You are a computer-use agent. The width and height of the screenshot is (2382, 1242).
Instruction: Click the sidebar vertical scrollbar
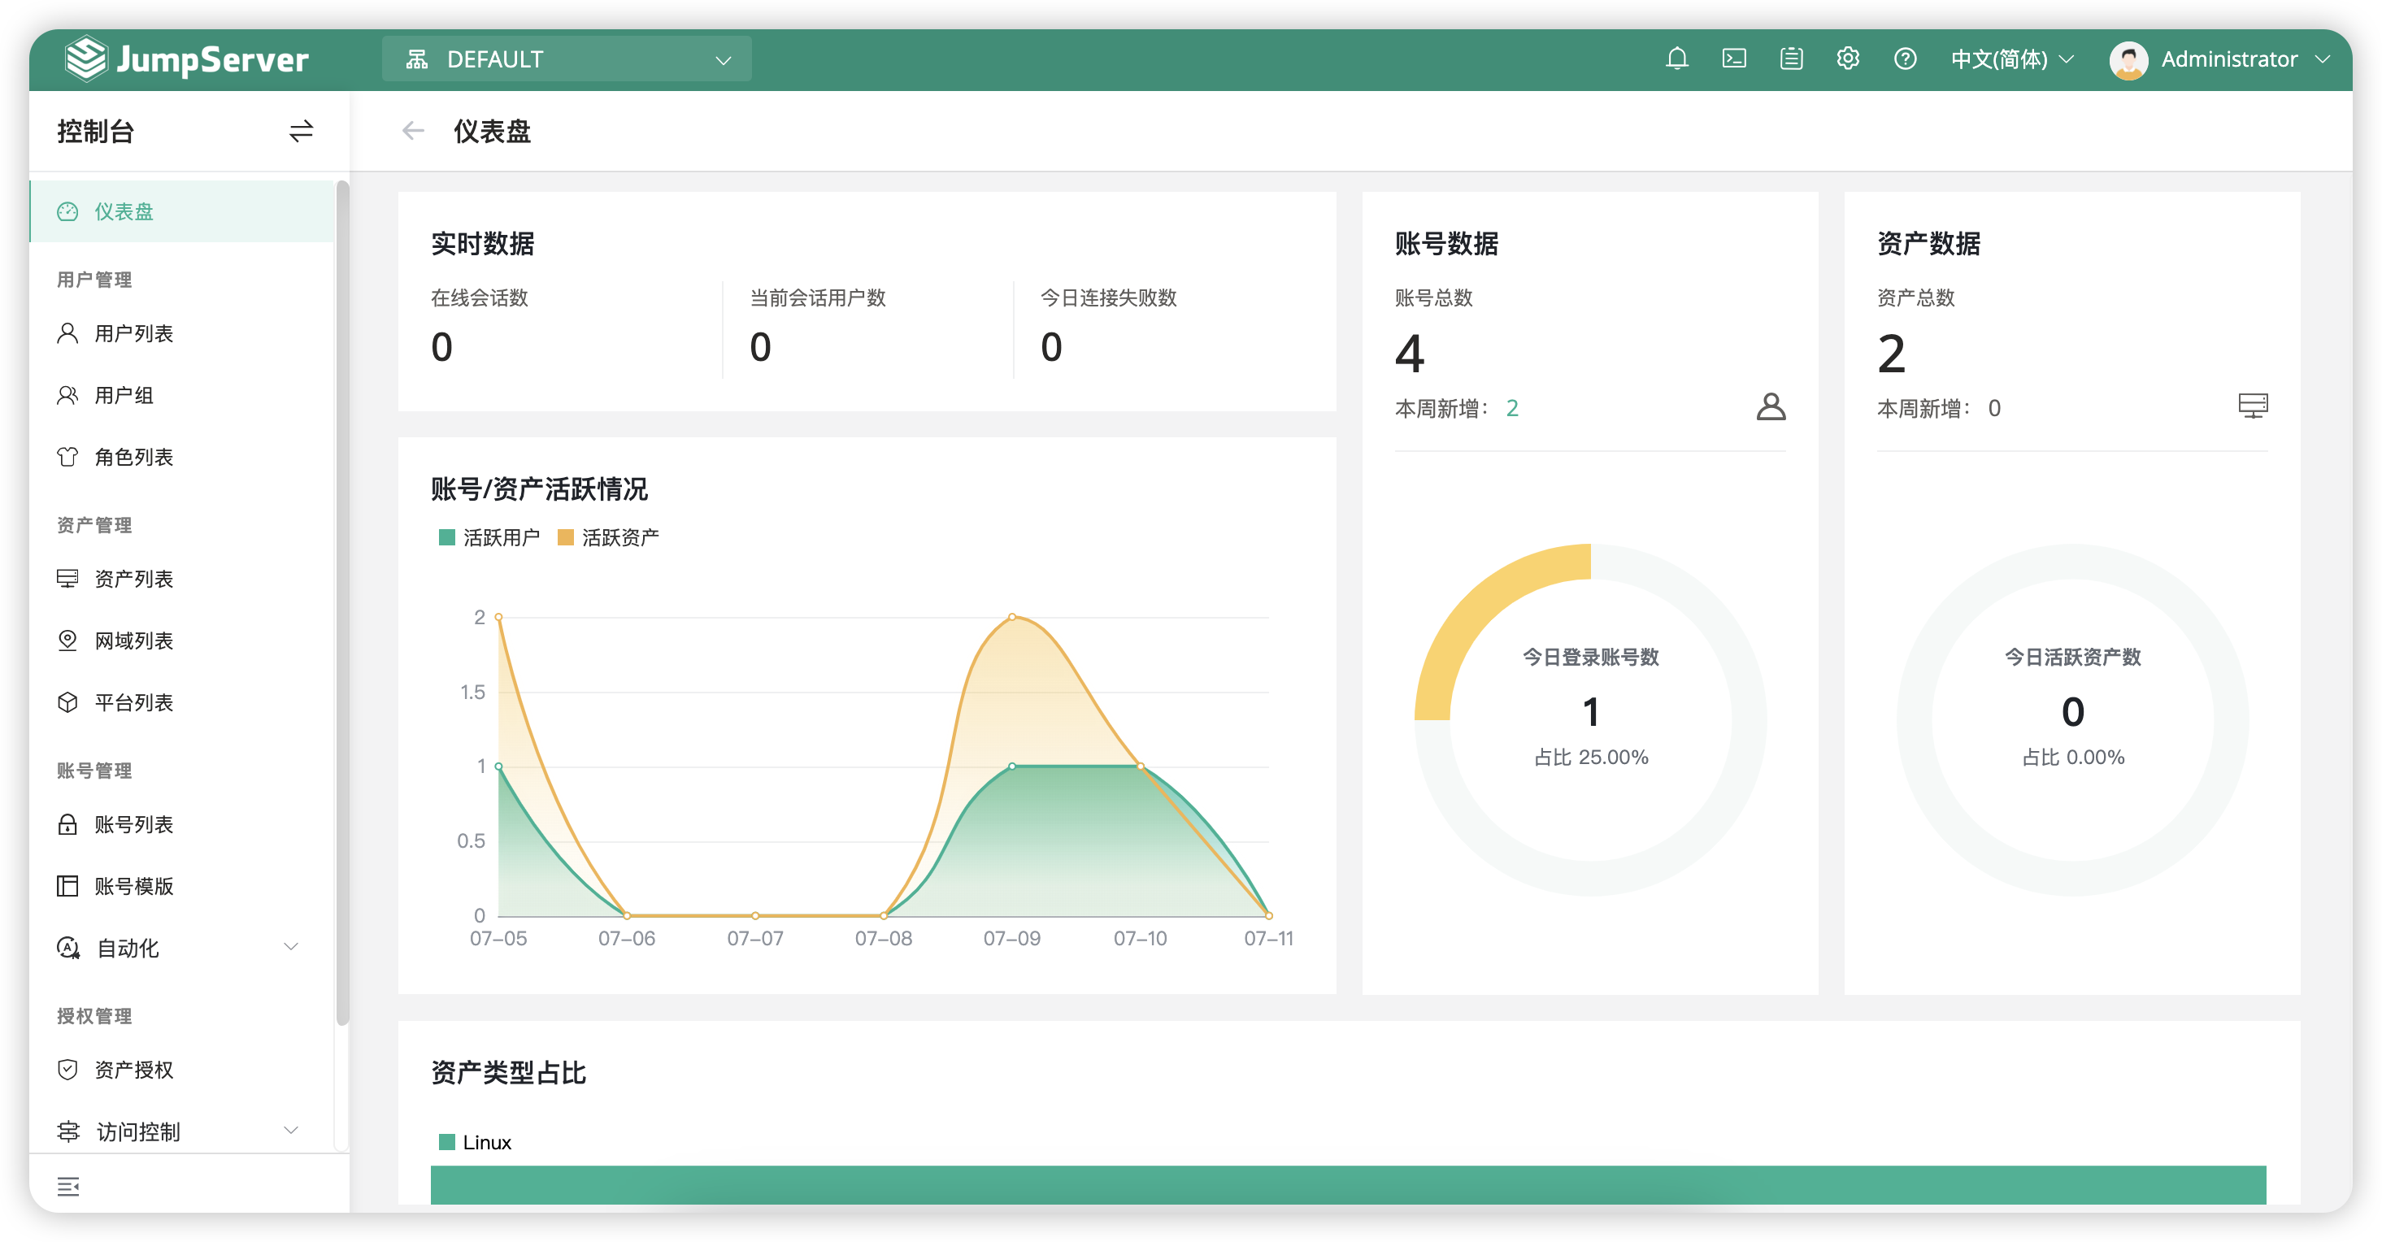click(x=342, y=601)
